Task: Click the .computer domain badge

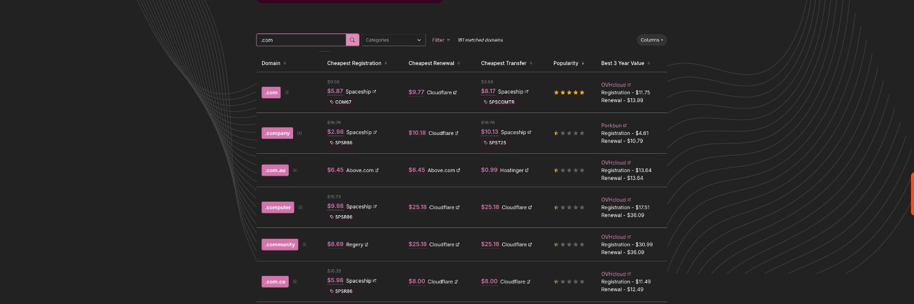Action: click(278, 207)
